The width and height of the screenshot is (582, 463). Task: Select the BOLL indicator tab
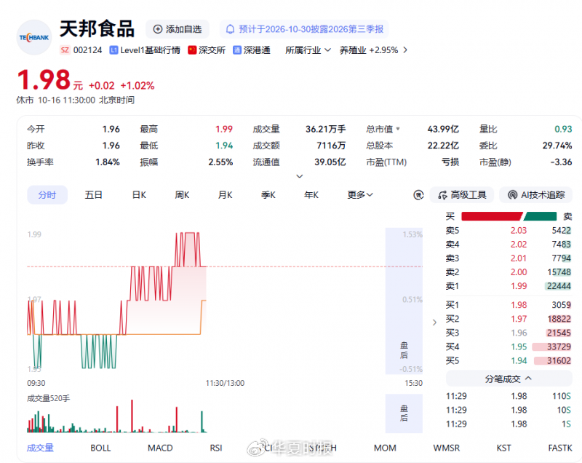tap(100, 448)
